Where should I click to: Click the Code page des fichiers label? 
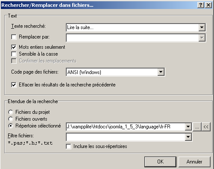[35, 72]
